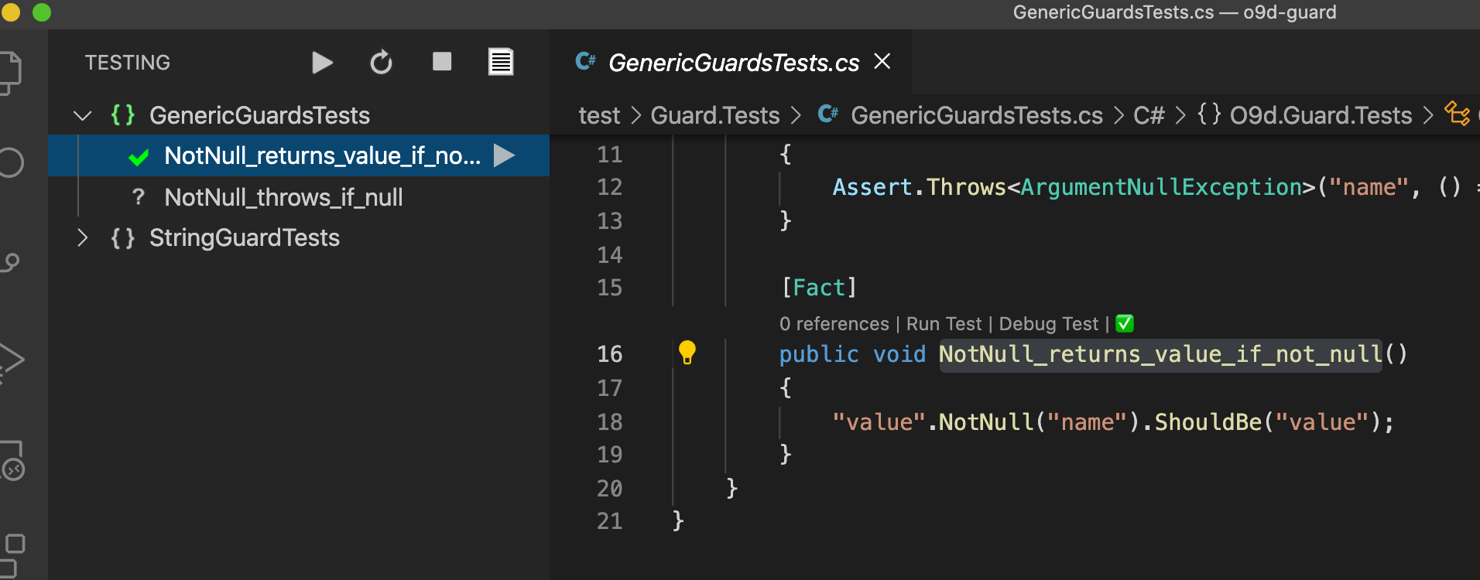
Task: Click the 'Run Test' code lens
Action: pos(944,324)
